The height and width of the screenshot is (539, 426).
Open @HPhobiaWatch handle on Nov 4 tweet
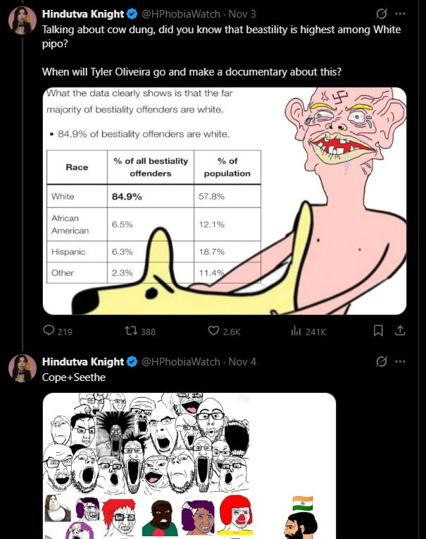click(181, 362)
